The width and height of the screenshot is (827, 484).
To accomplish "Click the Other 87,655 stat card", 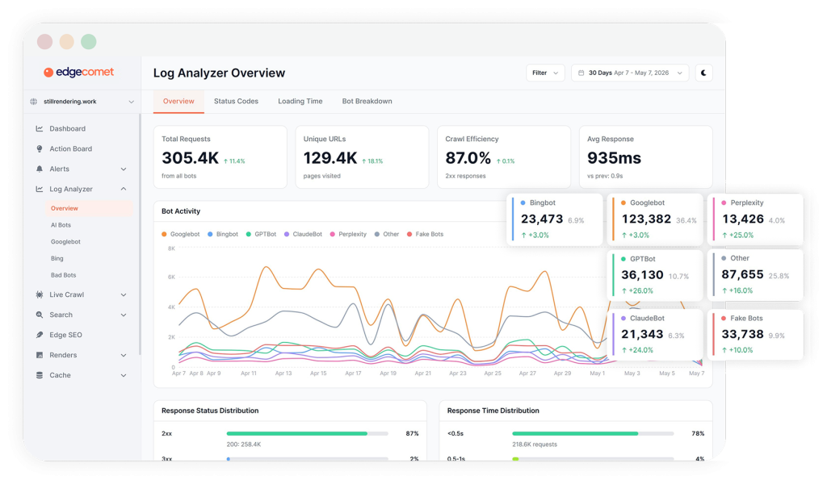I will pyautogui.click(x=755, y=275).
